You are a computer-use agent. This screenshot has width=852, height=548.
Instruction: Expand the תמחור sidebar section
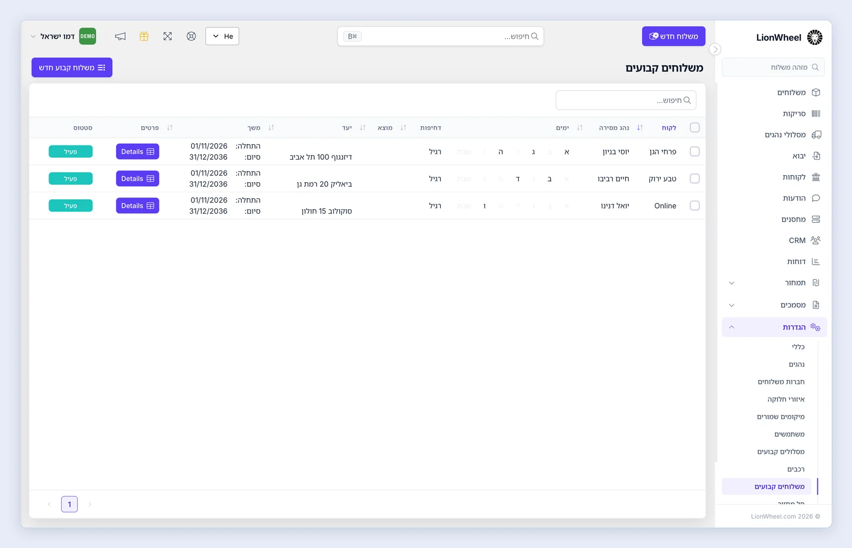732,283
